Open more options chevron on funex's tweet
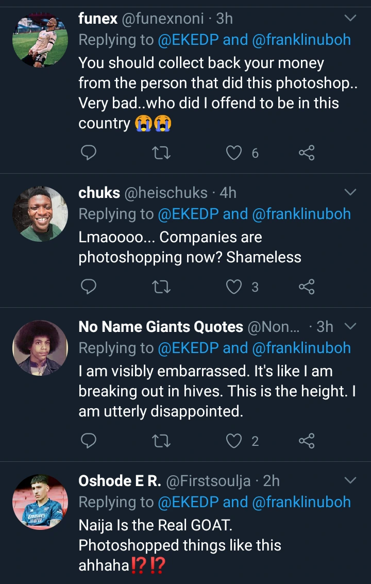This screenshot has height=584, width=371. (x=350, y=19)
